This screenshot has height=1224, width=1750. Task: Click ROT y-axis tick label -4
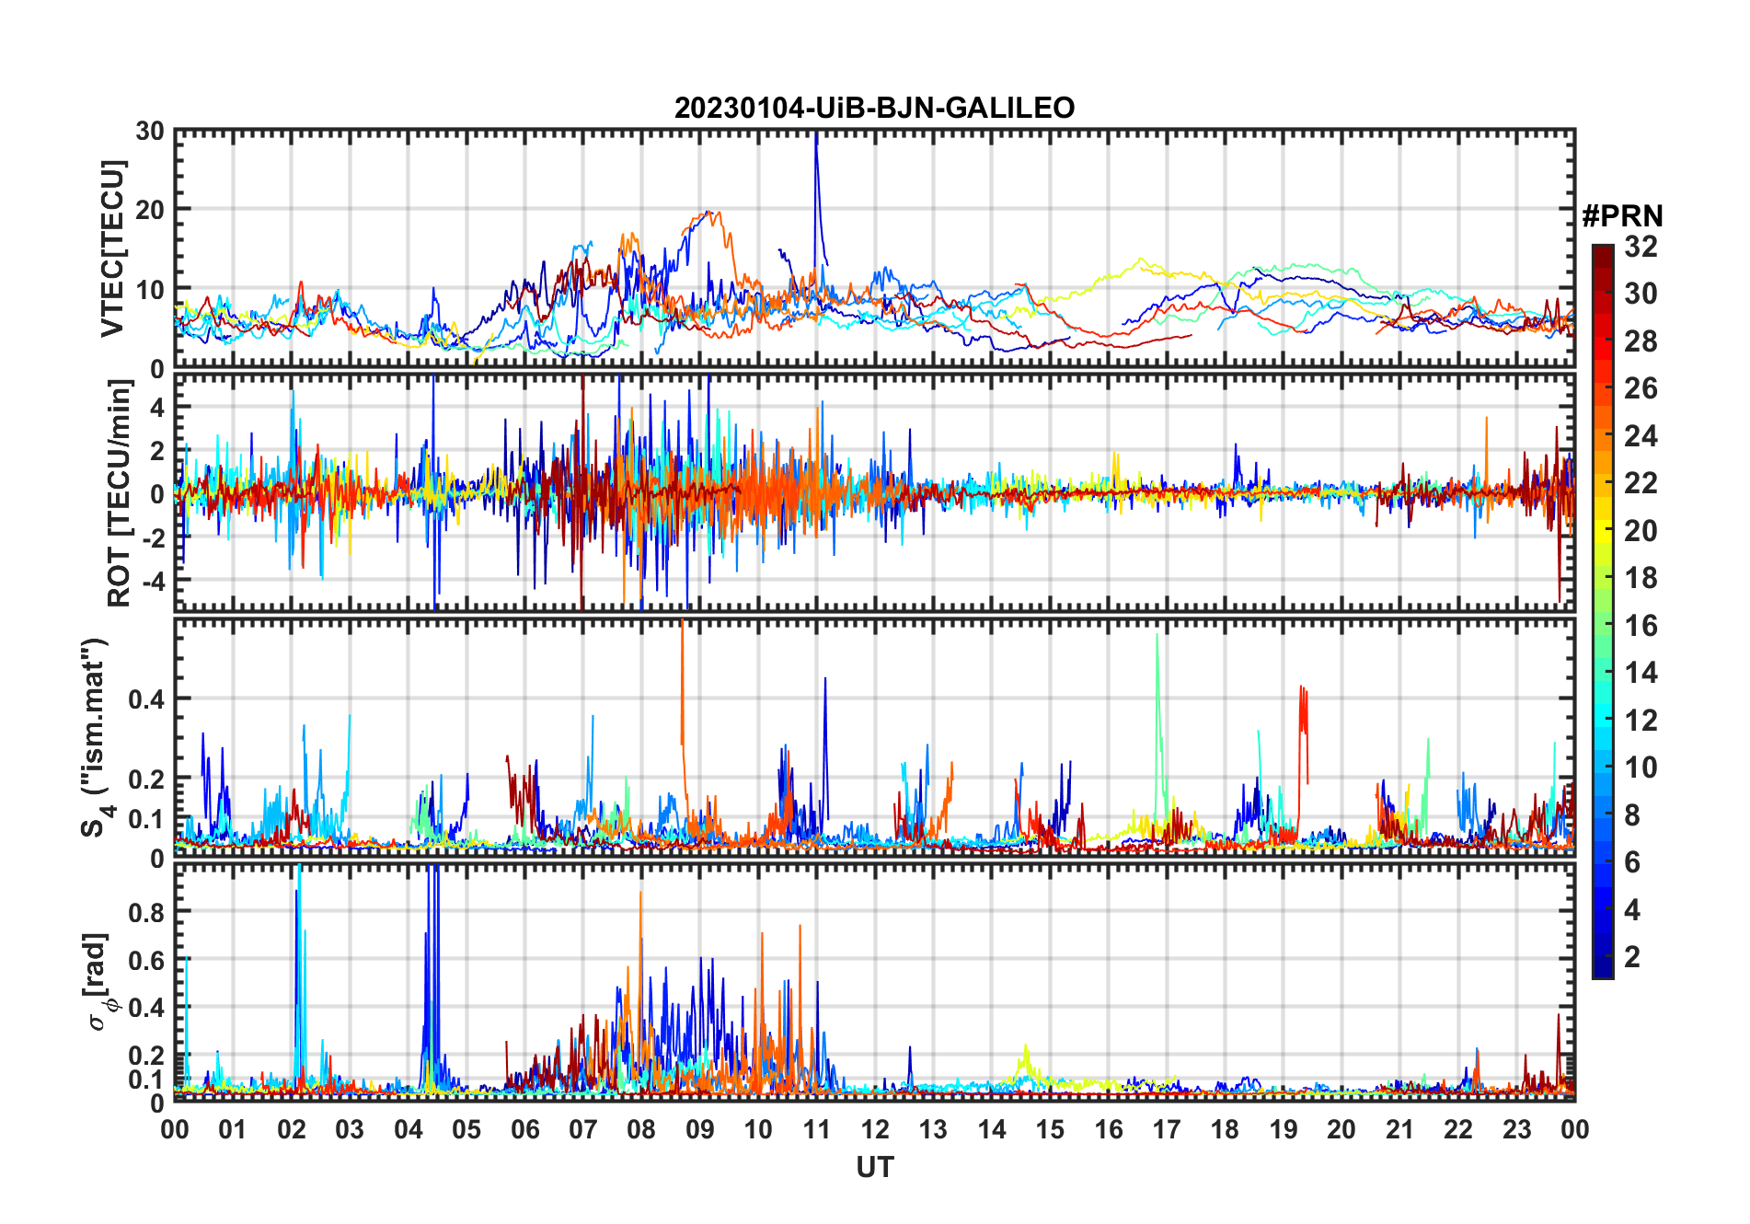point(154,582)
